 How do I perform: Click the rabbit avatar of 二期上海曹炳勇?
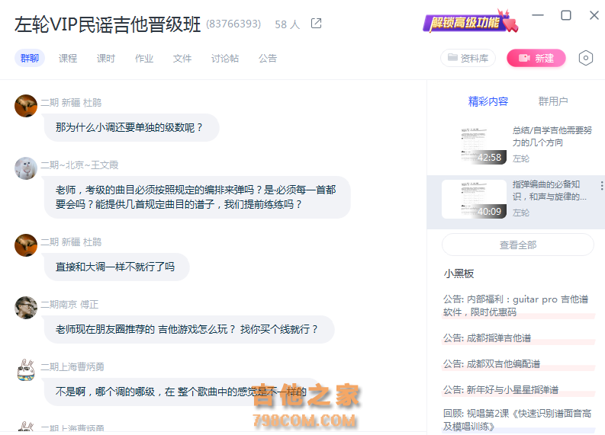(x=26, y=370)
